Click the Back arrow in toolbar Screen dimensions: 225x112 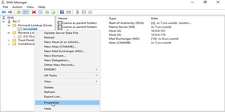4,12
